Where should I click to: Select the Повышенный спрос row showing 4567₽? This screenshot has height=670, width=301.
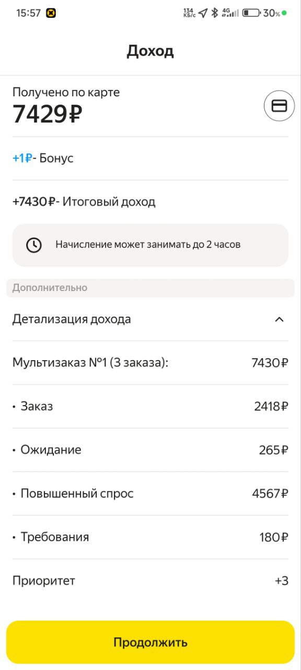150,493
